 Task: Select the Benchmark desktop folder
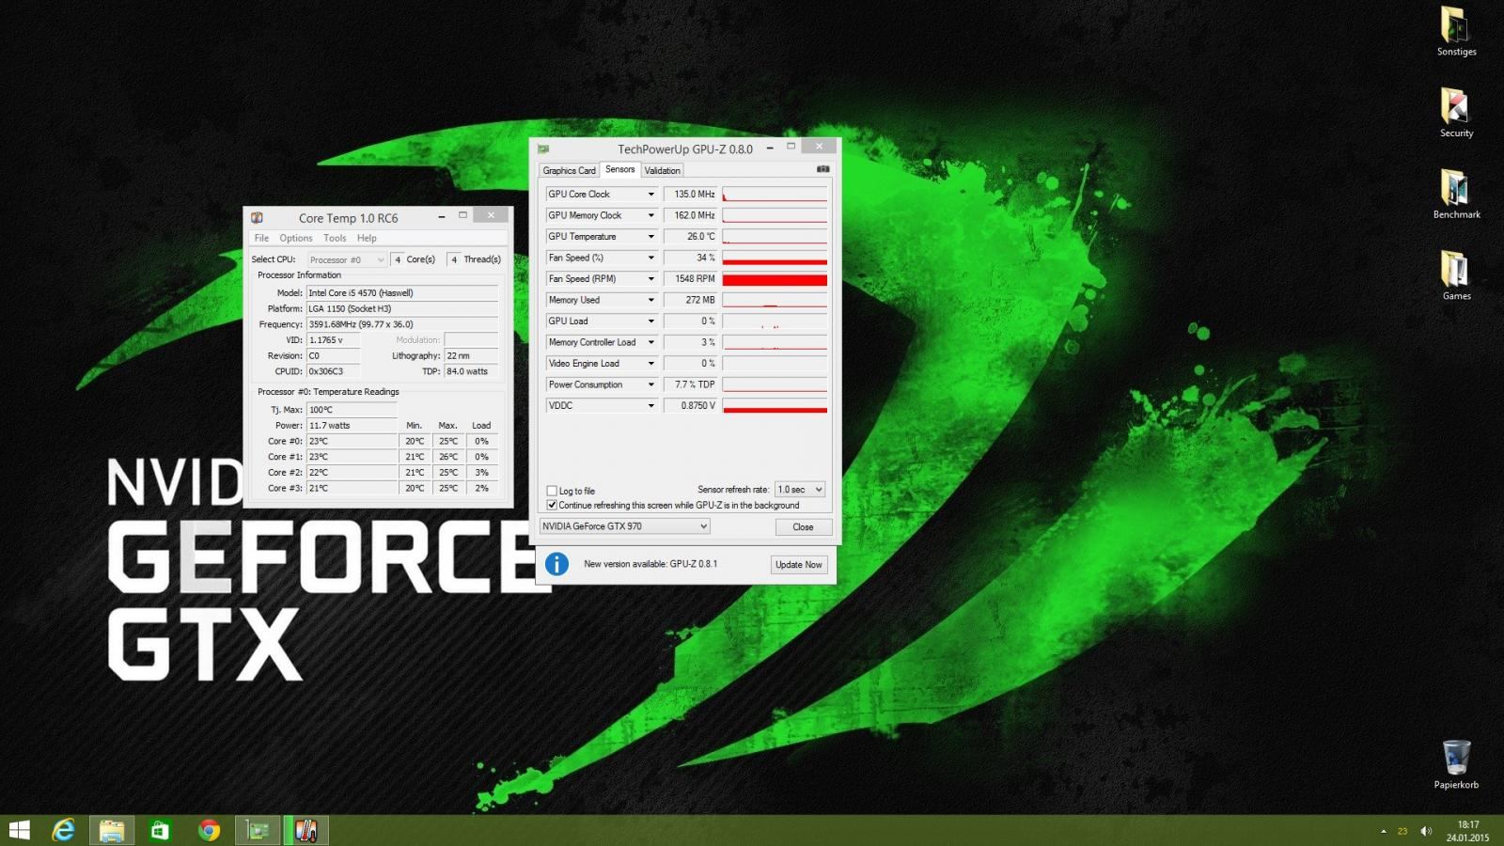(x=1456, y=195)
